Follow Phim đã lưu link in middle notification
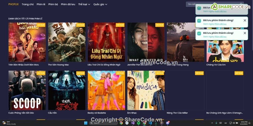253x126 pixels. [x=221, y=24]
